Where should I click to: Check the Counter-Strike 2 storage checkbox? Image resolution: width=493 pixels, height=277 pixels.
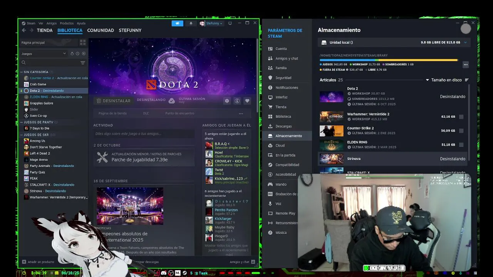pyautogui.click(x=461, y=131)
